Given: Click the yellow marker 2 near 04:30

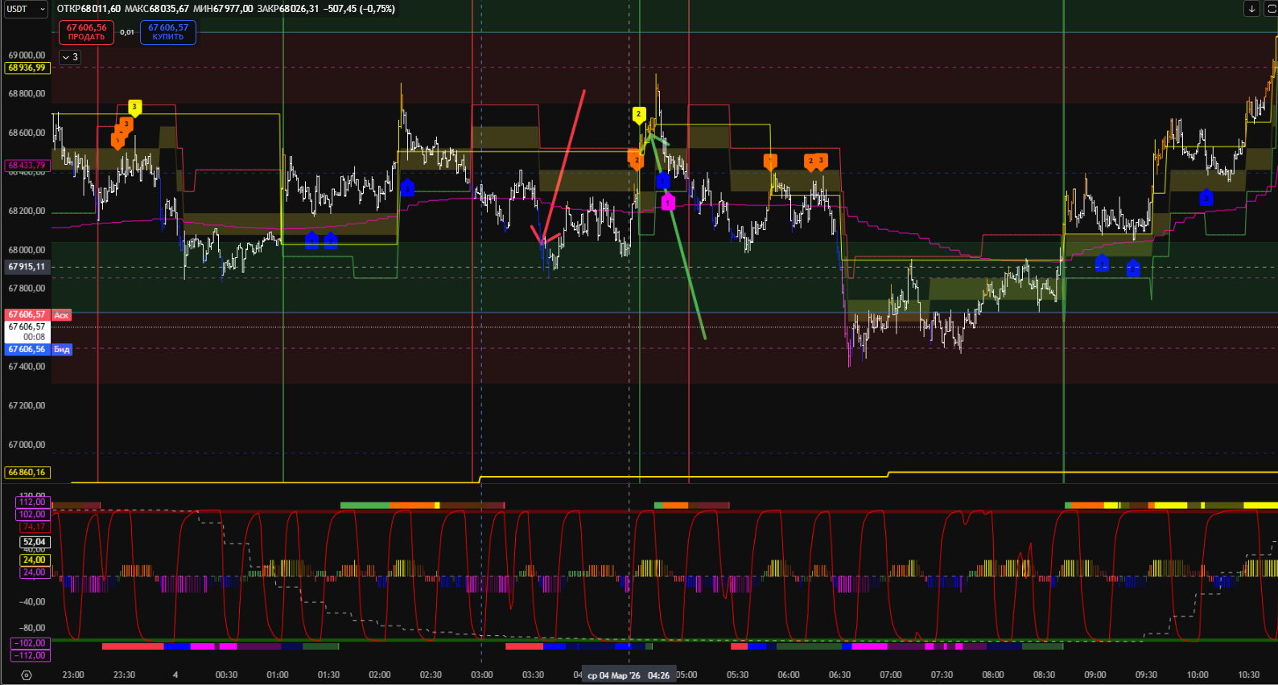Looking at the screenshot, I should [x=638, y=114].
